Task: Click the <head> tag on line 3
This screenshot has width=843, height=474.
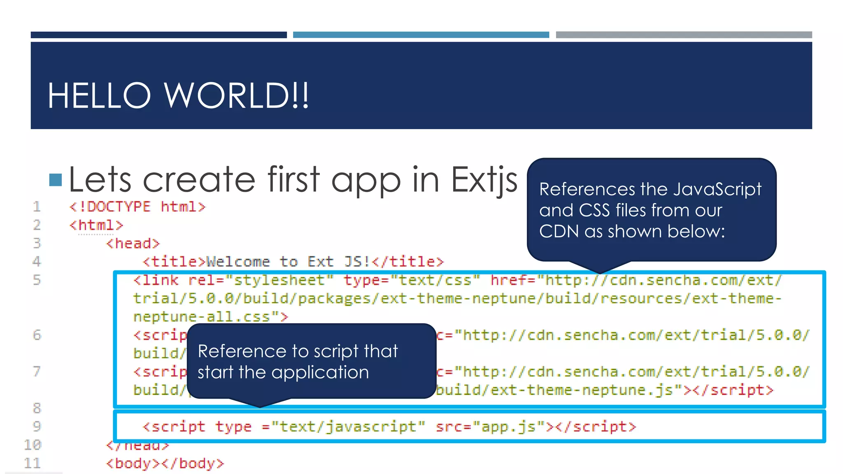Action: point(133,243)
